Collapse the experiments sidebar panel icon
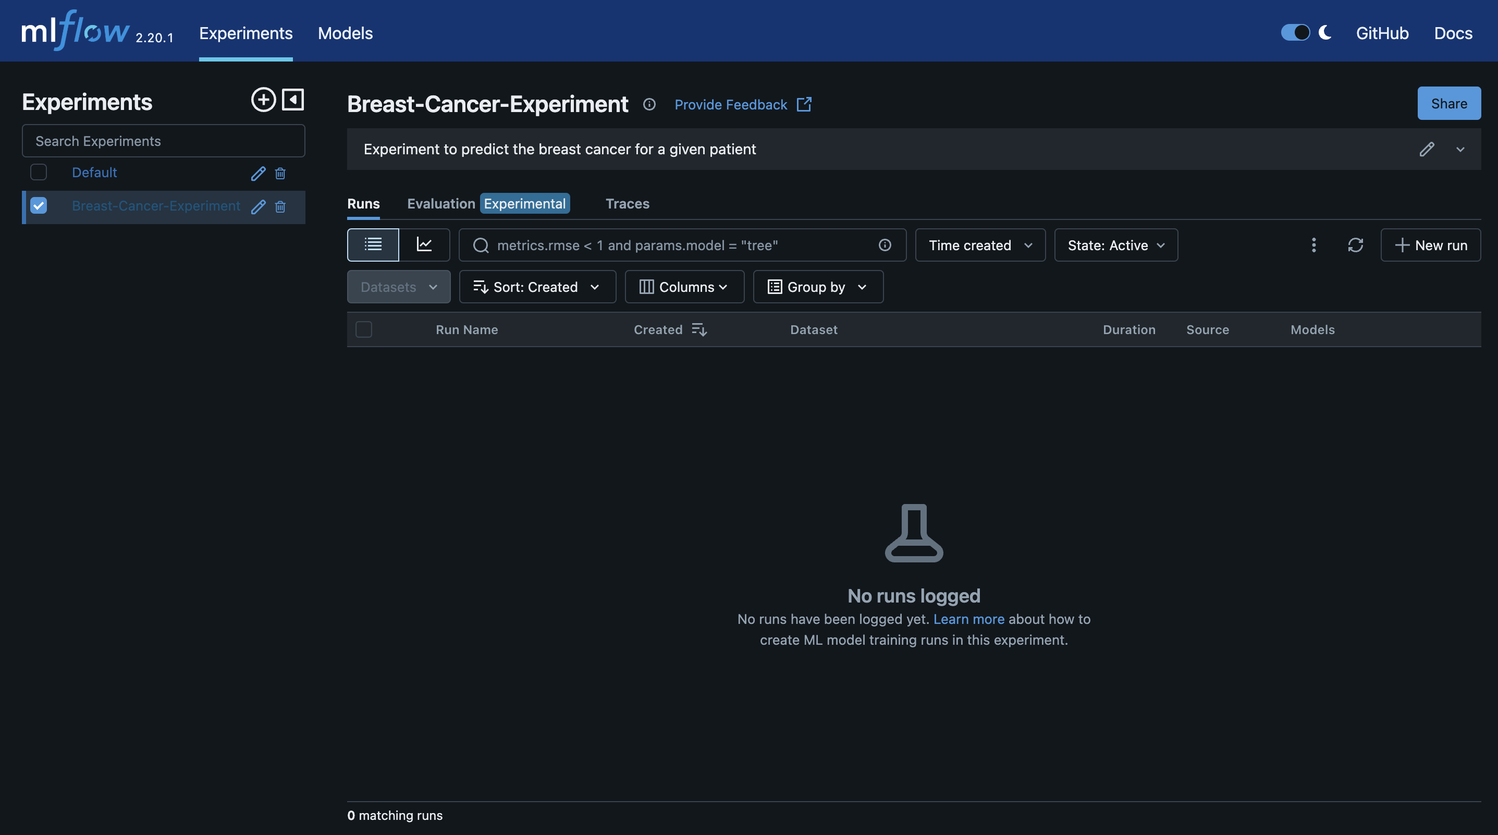 292,100
